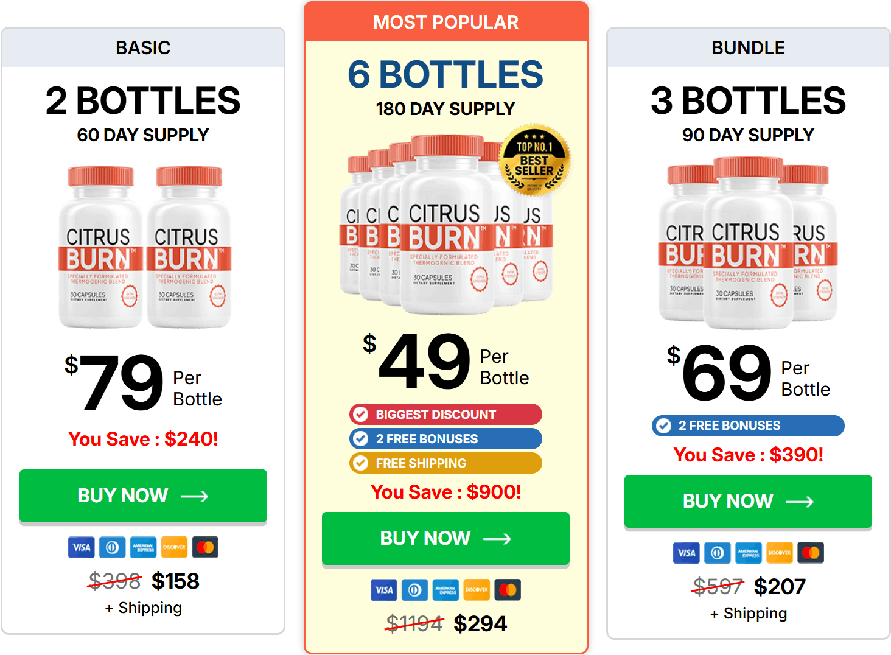The width and height of the screenshot is (891, 655).
Task: Select the Diners Club icon under Basic pricing
Action: (x=113, y=547)
